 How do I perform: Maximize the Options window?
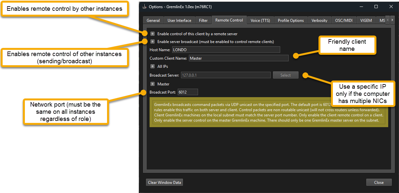[376, 7]
